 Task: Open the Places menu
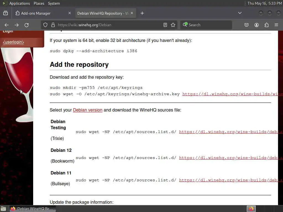tap(39, 3)
